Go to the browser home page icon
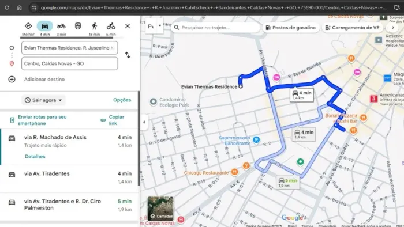 click(19, 7)
